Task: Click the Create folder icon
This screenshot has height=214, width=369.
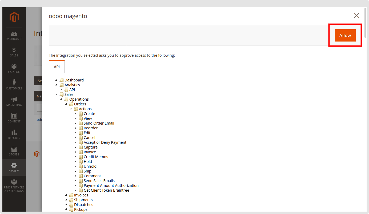Action: [x=81, y=114]
